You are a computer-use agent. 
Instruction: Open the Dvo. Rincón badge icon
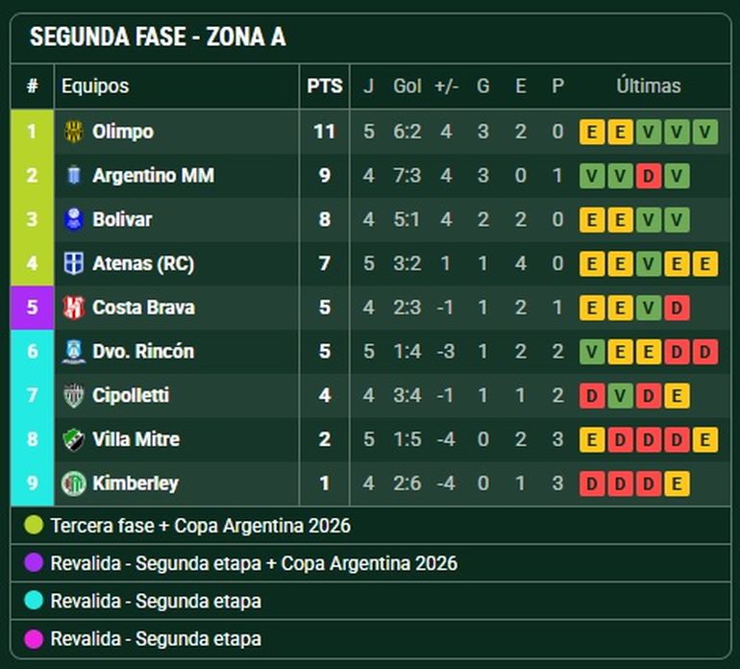click(74, 351)
